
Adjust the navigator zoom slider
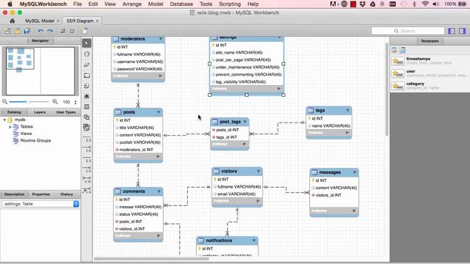[29, 102]
